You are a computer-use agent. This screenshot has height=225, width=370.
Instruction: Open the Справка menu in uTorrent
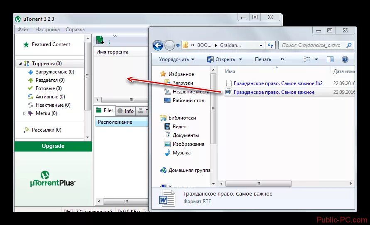(x=75, y=29)
